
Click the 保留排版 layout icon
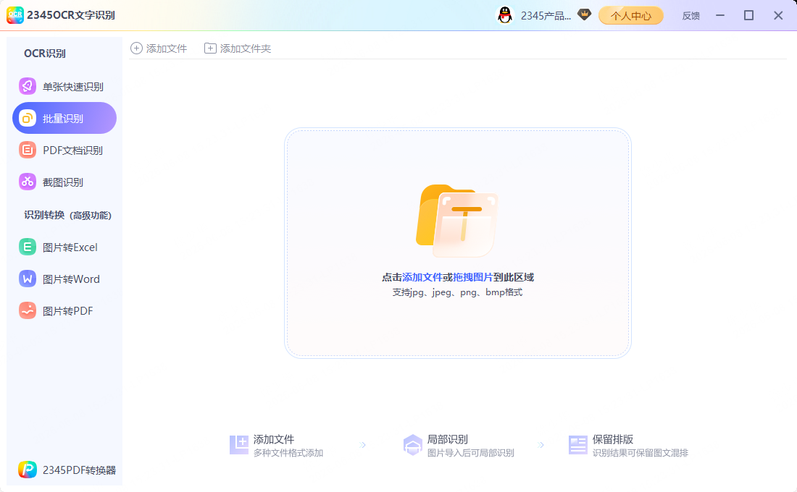578,445
